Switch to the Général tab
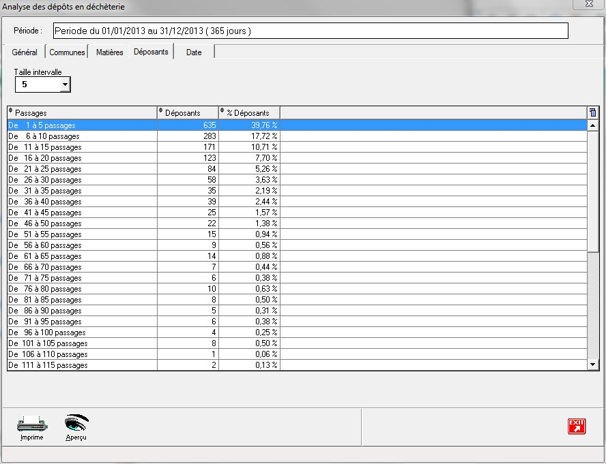Viewport: 606px width, 464px height. coord(25,52)
